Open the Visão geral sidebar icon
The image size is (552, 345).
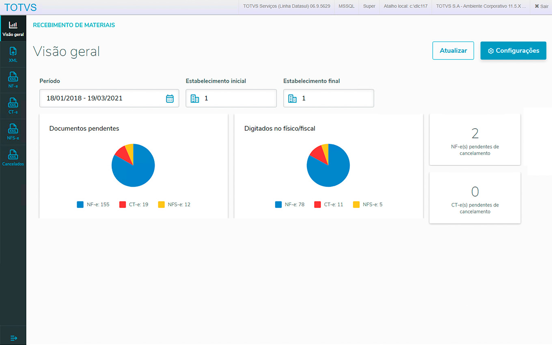[x=13, y=28]
